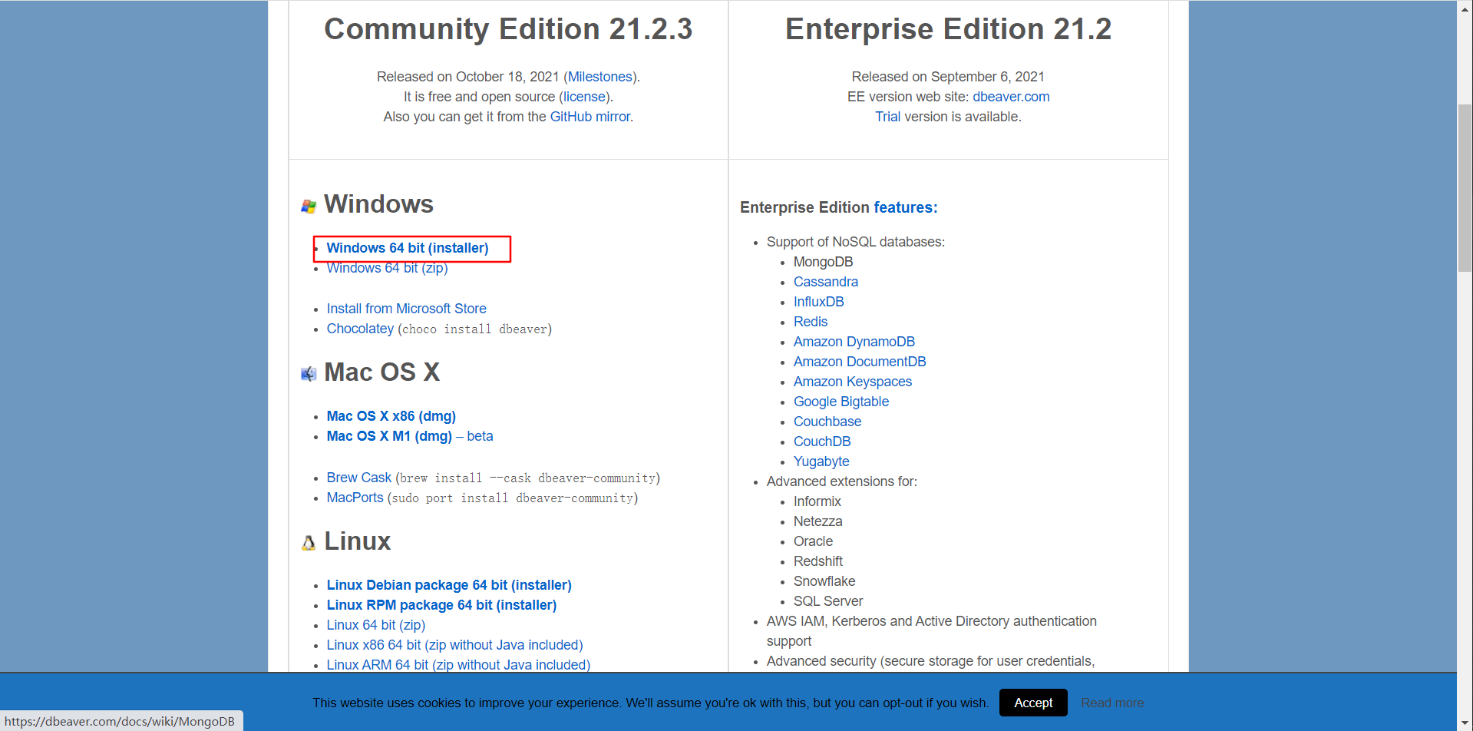Accept the cookies notice
Viewport: 1473px width, 731px height.
(x=1033, y=703)
